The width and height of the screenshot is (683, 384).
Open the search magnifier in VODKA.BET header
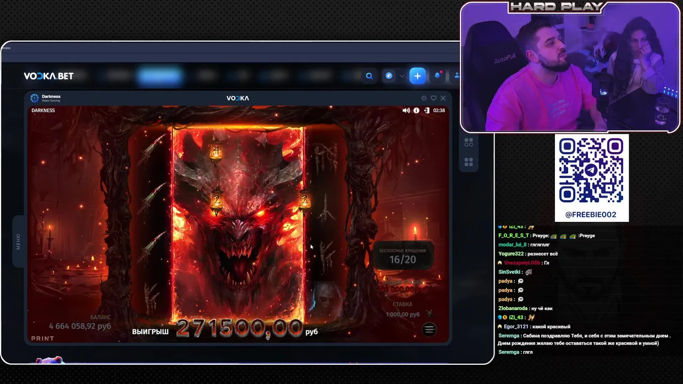click(x=369, y=76)
